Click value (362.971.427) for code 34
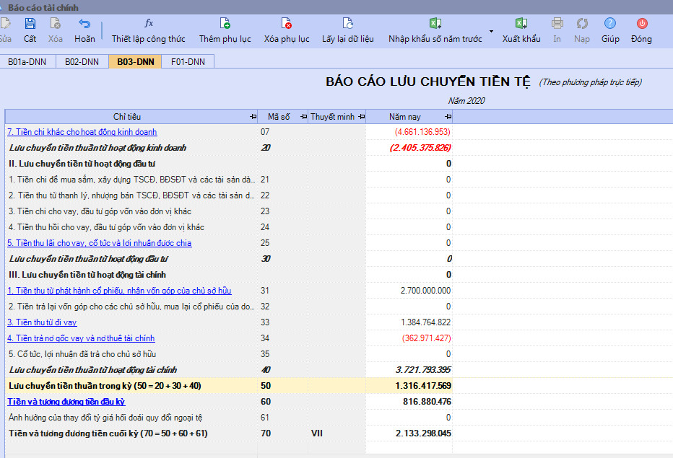Viewport: 673px width, 458px height. [427, 338]
